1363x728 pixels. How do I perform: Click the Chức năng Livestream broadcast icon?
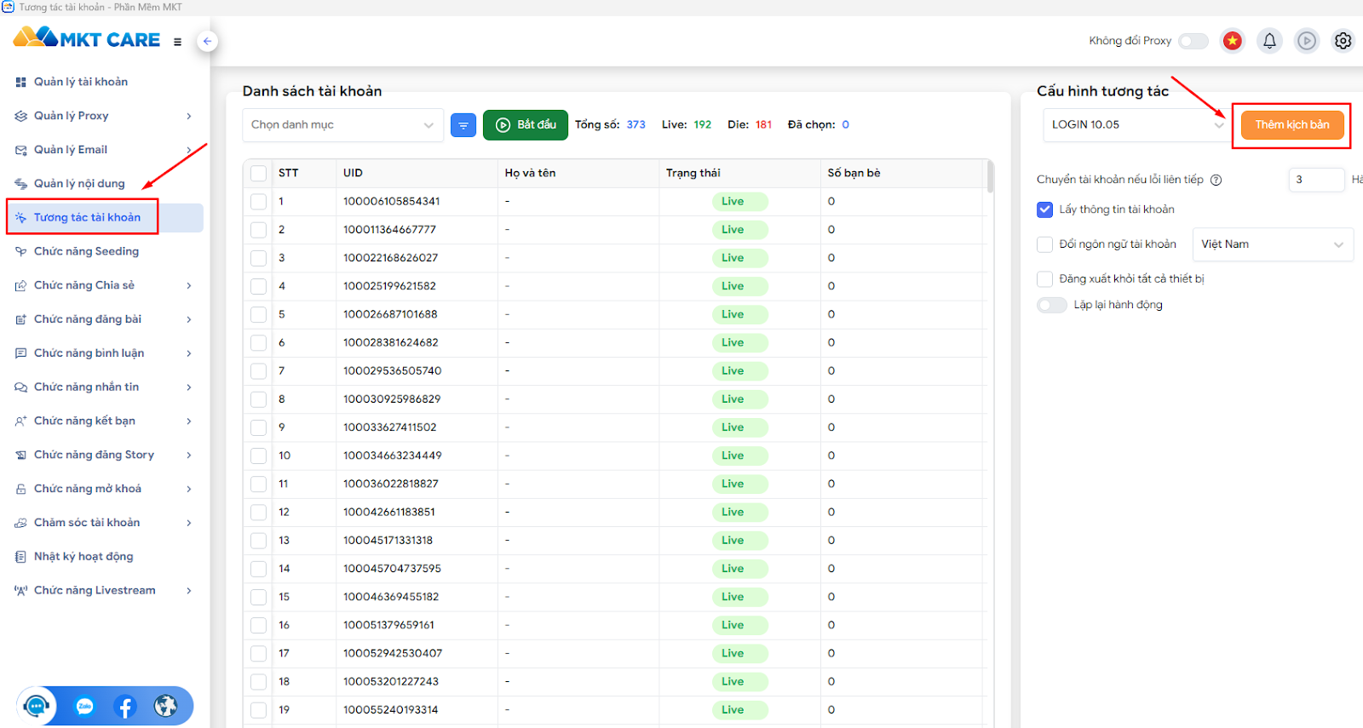click(20, 591)
